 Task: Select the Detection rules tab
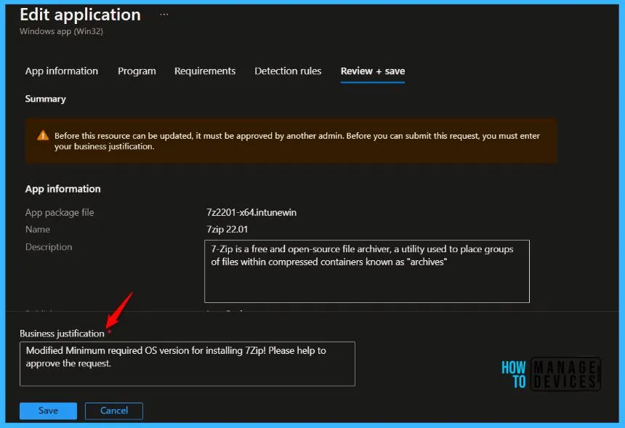click(288, 71)
